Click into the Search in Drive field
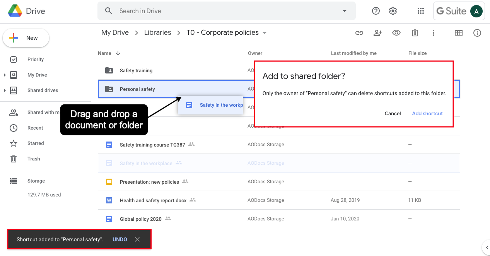The image size is (490, 256). click(226, 11)
